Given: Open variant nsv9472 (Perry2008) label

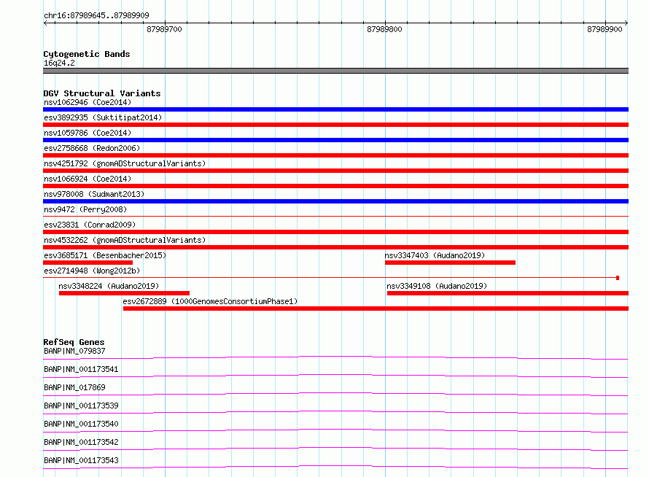Looking at the screenshot, I should click(x=85, y=209).
